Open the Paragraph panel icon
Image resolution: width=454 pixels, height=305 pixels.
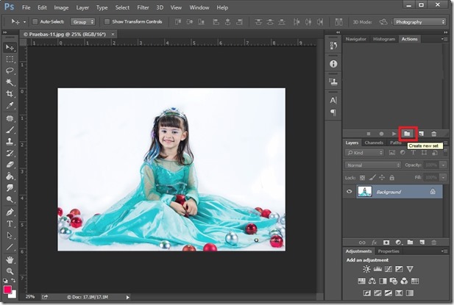pos(333,112)
